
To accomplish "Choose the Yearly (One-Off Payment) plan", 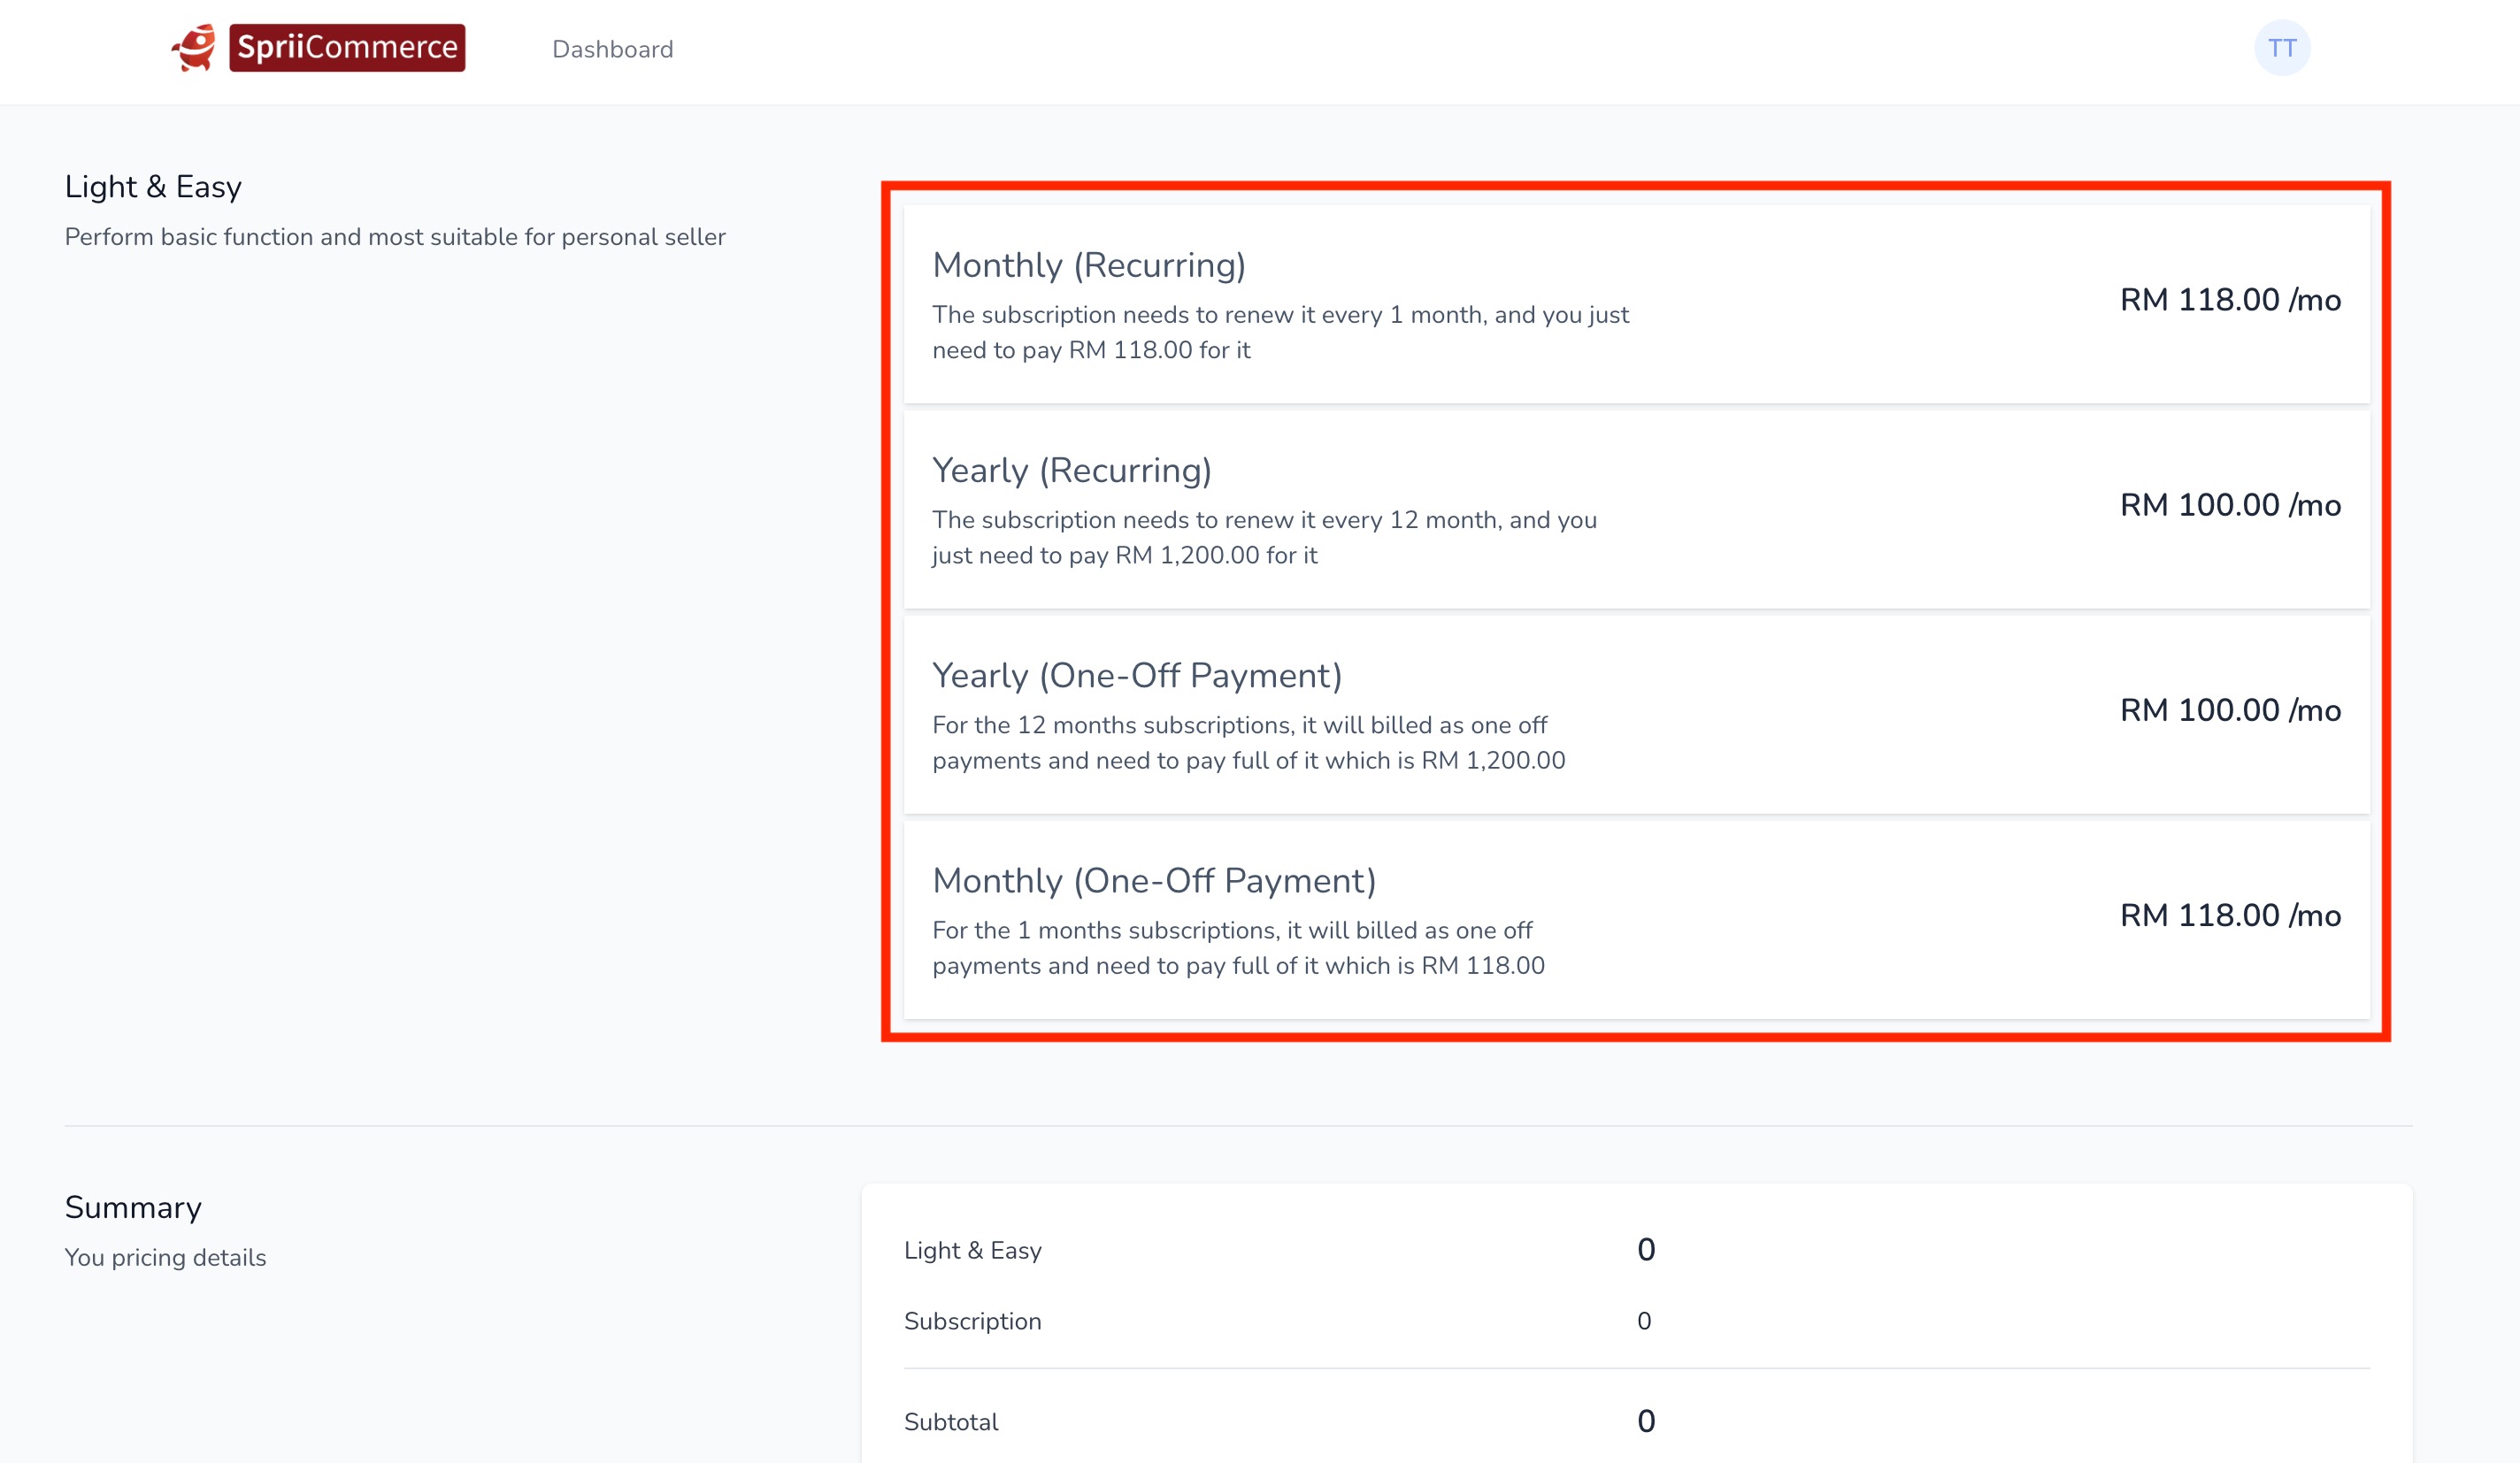I will (x=1636, y=715).
